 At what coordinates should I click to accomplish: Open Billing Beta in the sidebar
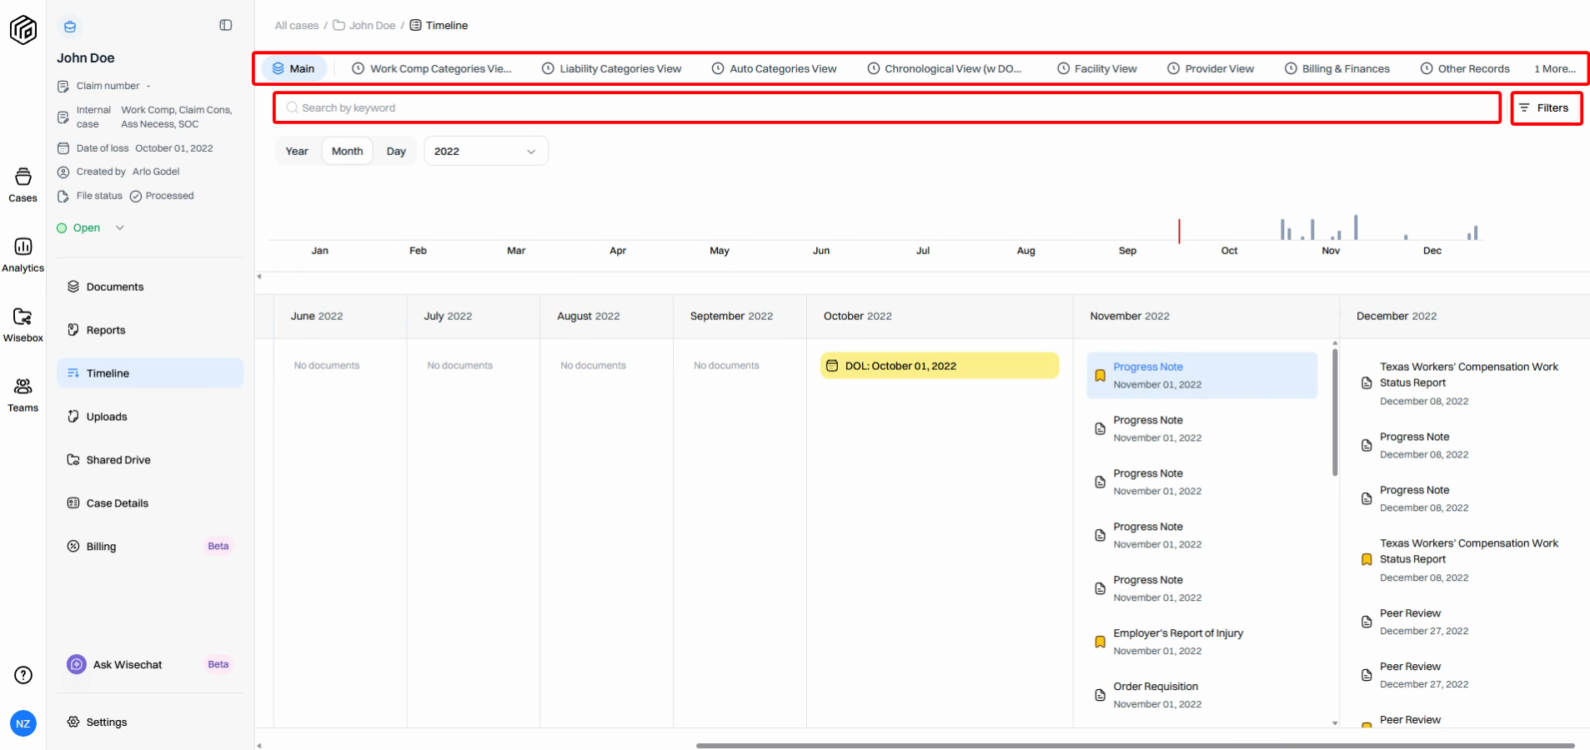(x=150, y=547)
